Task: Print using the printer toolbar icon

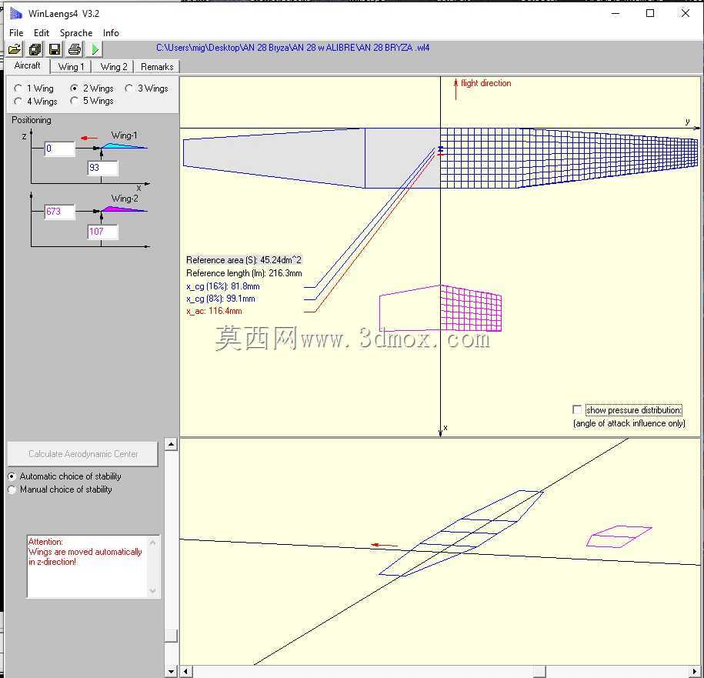Action: [75, 49]
